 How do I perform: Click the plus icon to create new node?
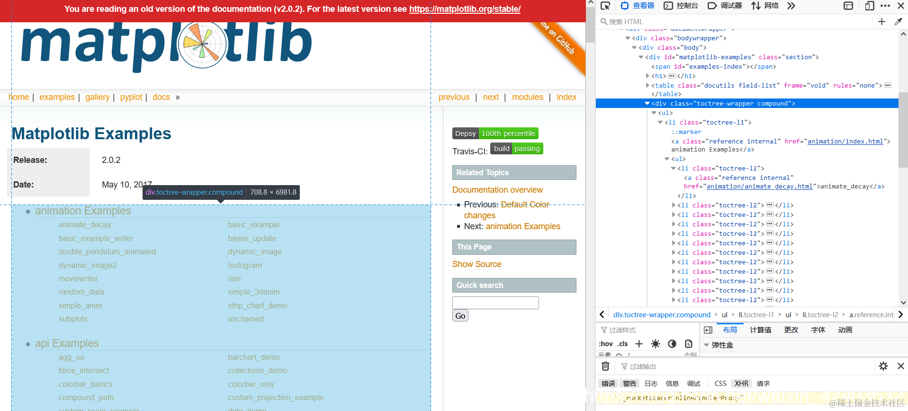pyautogui.click(x=881, y=21)
